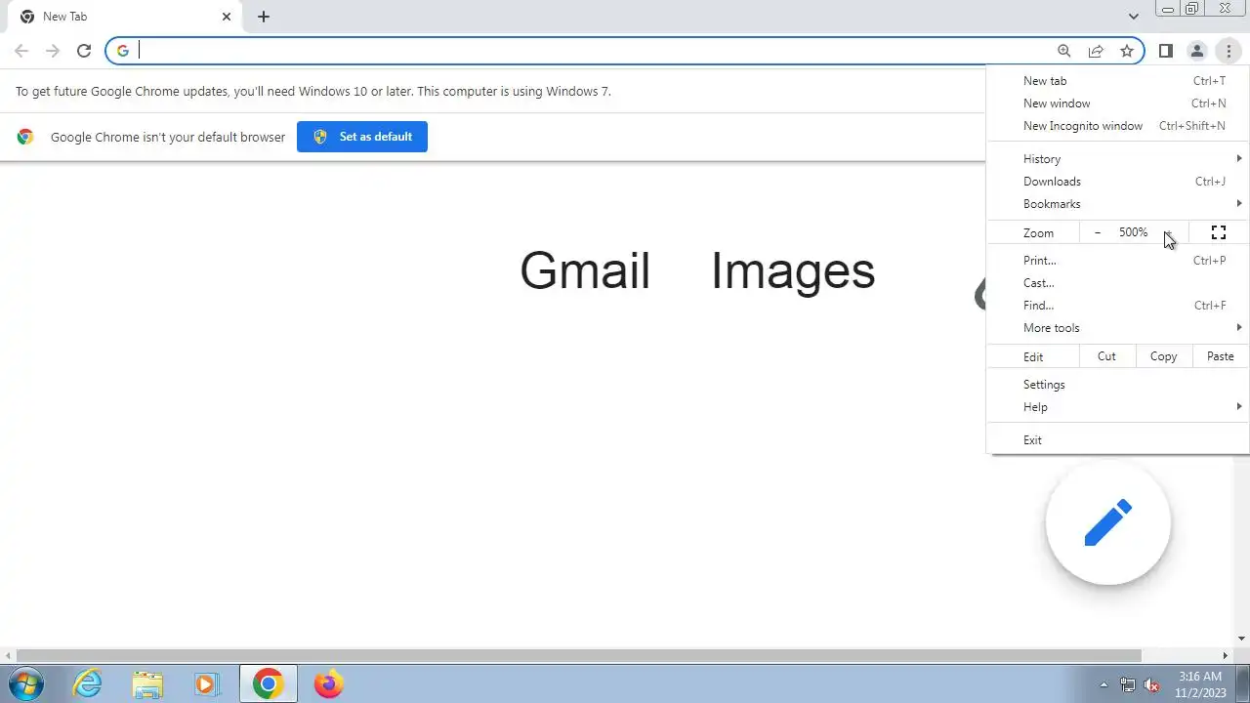Screen dimensions: 1250x703
Task: Click the back navigation arrow
Action: (21, 51)
